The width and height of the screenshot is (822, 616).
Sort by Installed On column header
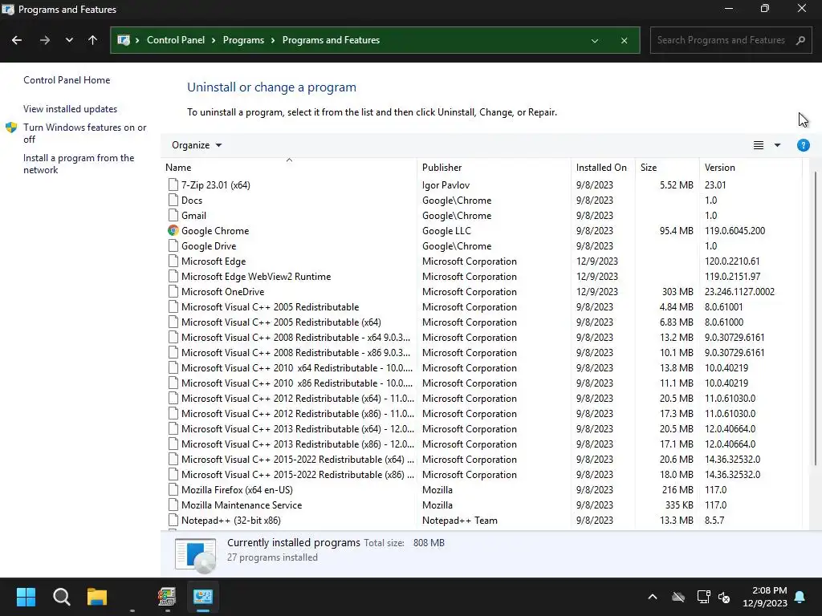pos(603,168)
